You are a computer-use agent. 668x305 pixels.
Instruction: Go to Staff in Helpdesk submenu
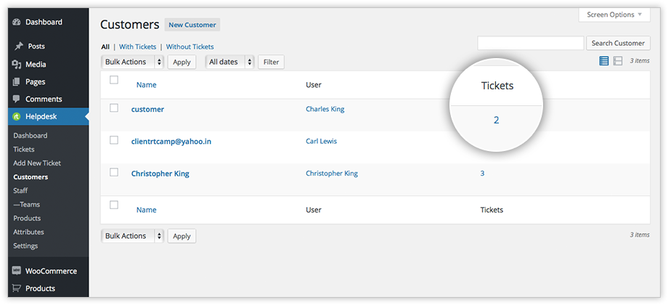[x=20, y=191]
